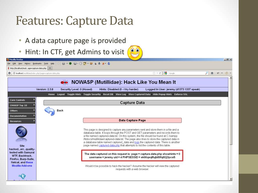Click the Back text next to arrow
Image resolution: width=258 pixels, height=193 pixels.
tap(60, 111)
